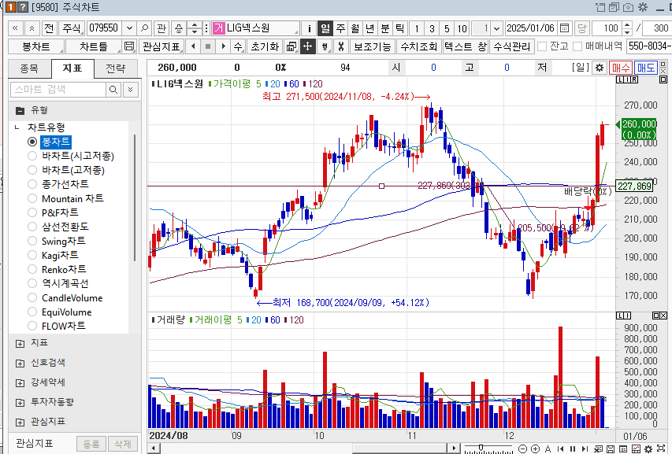Toggle the 매매내역 checkbox

[577, 46]
